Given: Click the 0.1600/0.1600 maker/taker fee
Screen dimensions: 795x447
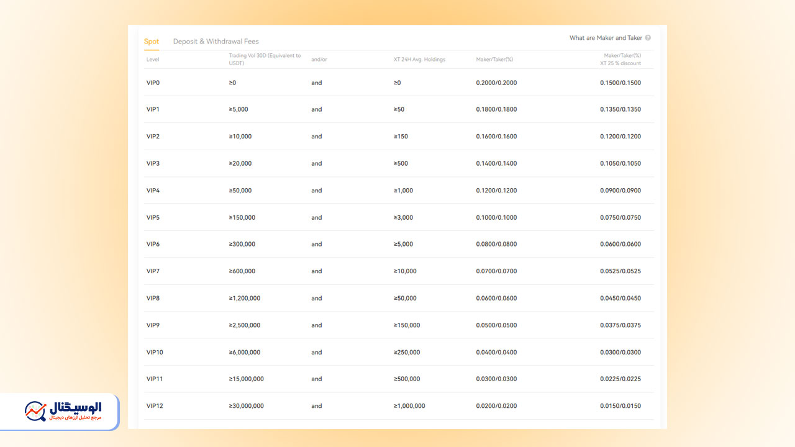Looking at the screenshot, I should click(496, 137).
